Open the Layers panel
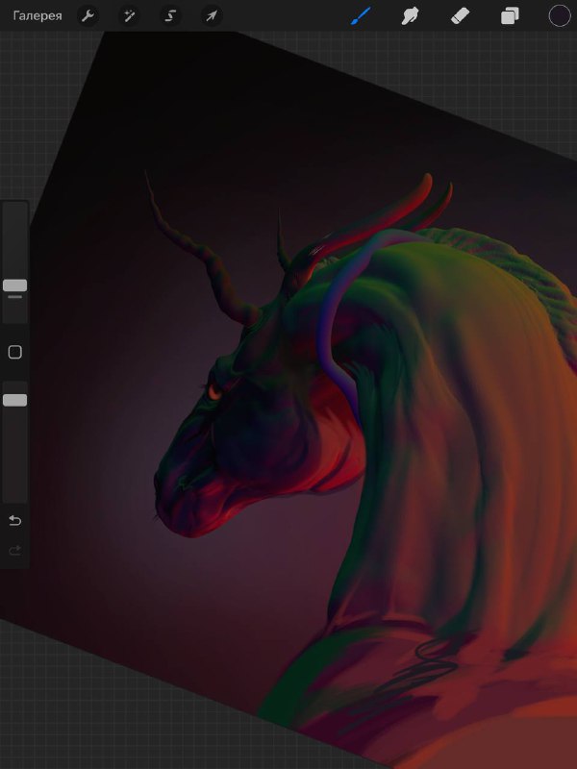The image size is (577, 769). (x=510, y=16)
